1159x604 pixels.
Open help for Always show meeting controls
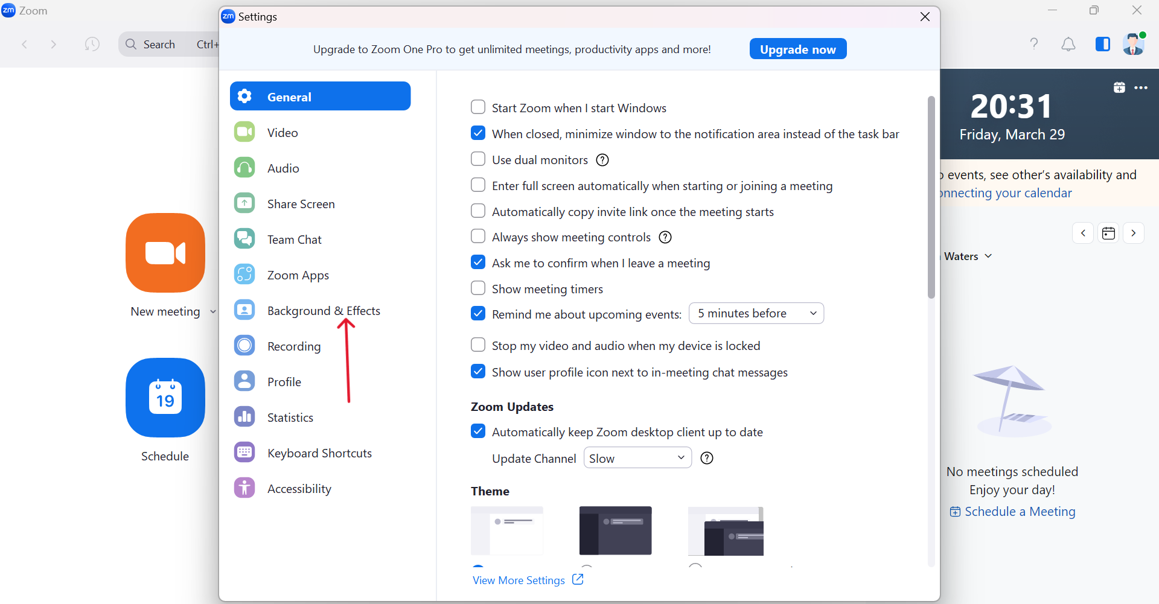[665, 237]
